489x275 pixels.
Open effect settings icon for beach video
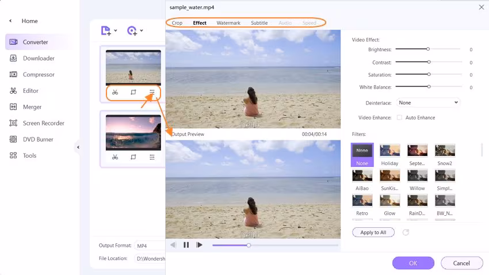[152, 92]
